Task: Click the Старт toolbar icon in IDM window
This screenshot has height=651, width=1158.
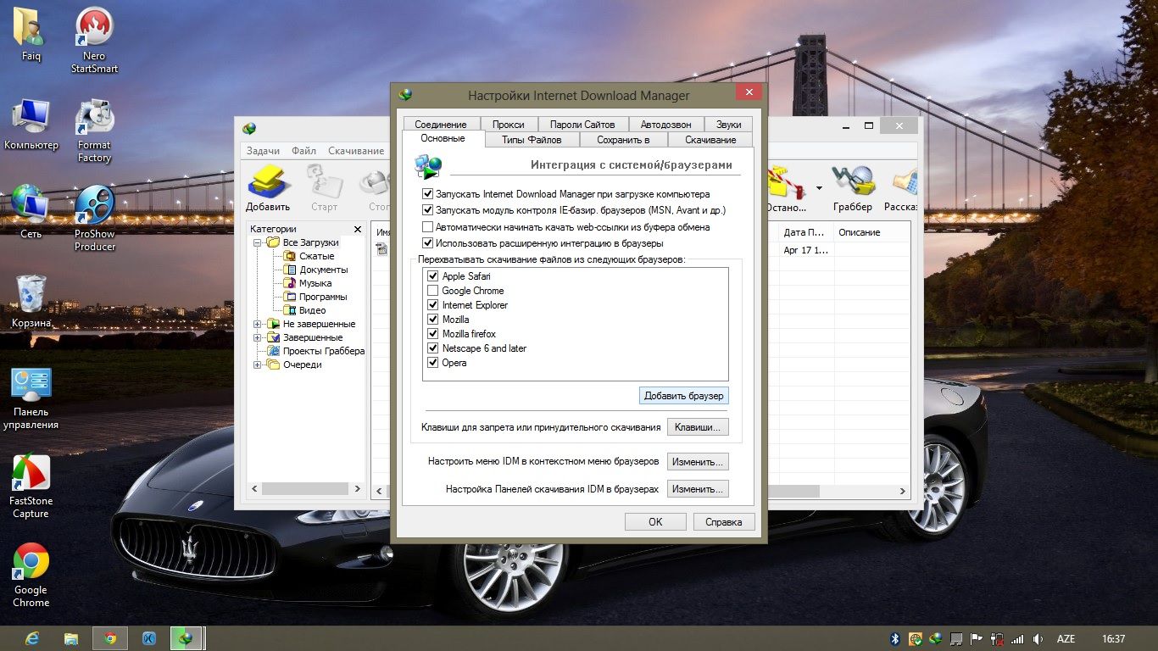Action: [324, 188]
